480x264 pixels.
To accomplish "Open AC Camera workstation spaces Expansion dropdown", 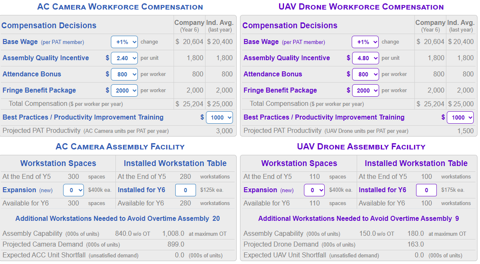I will [x=73, y=190].
